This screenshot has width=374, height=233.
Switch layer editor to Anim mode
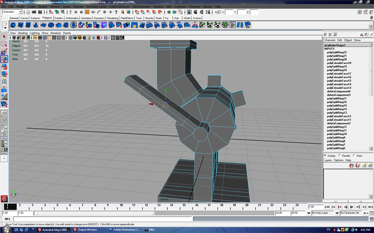354,156
